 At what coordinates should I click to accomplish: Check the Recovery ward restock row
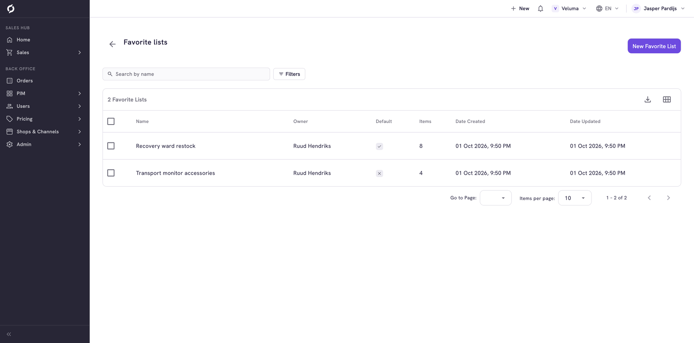coord(111,146)
